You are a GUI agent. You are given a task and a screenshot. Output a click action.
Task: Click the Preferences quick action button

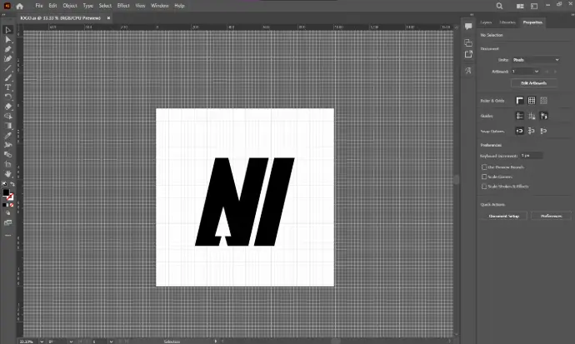(x=551, y=216)
